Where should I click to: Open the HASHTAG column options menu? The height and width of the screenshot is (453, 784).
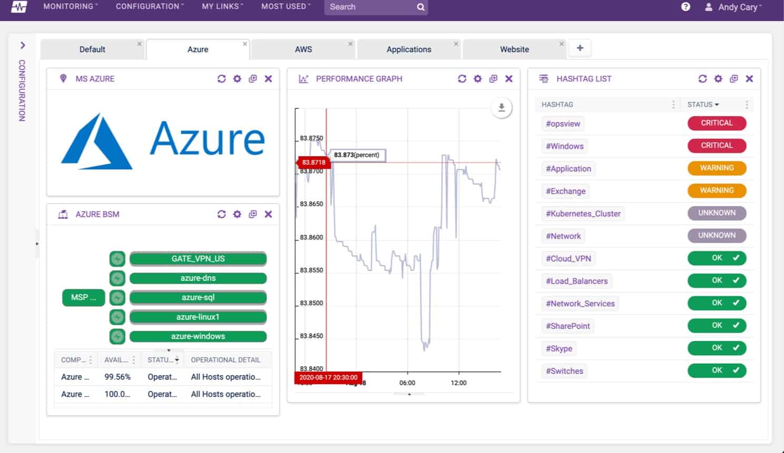tap(673, 104)
